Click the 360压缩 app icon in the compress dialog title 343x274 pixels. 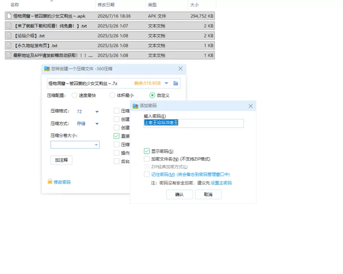[47, 69]
